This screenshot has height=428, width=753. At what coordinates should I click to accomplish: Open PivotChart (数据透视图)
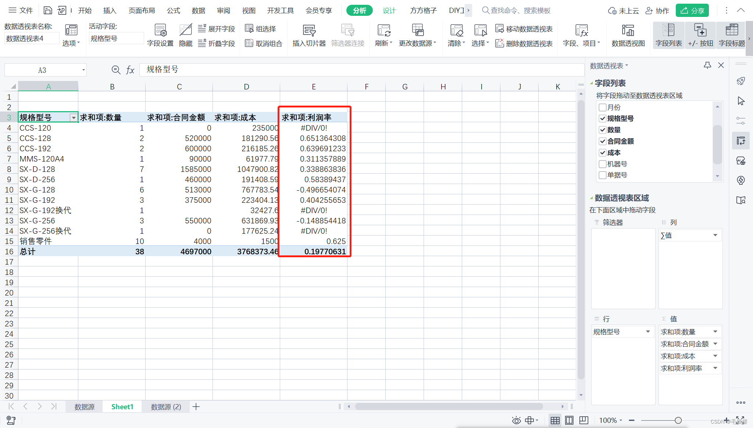[628, 36]
